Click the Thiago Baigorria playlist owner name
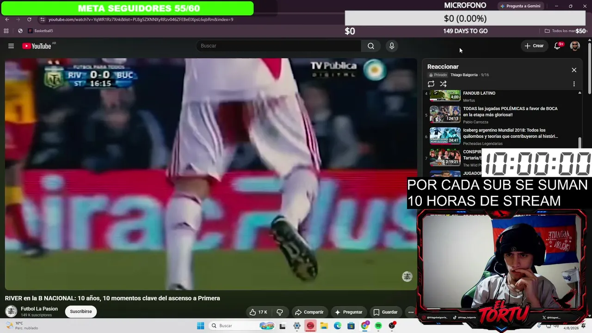This screenshot has height=333, width=592. pos(464,75)
